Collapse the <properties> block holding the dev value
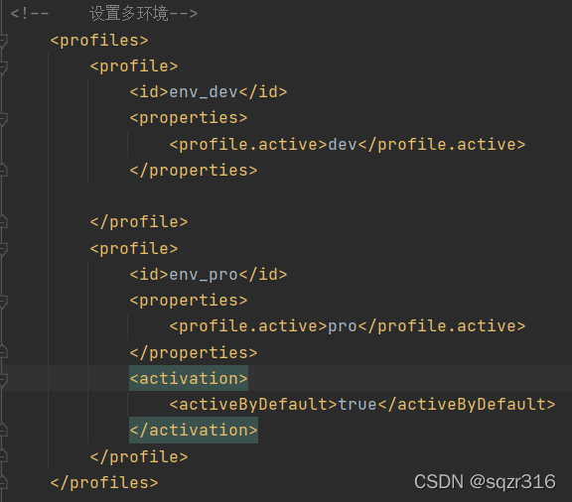 (3, 119)
